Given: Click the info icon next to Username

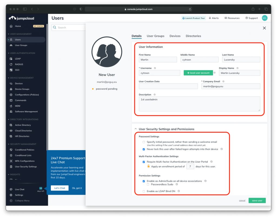Looking at the screenshot, I should tap(155, 68).
